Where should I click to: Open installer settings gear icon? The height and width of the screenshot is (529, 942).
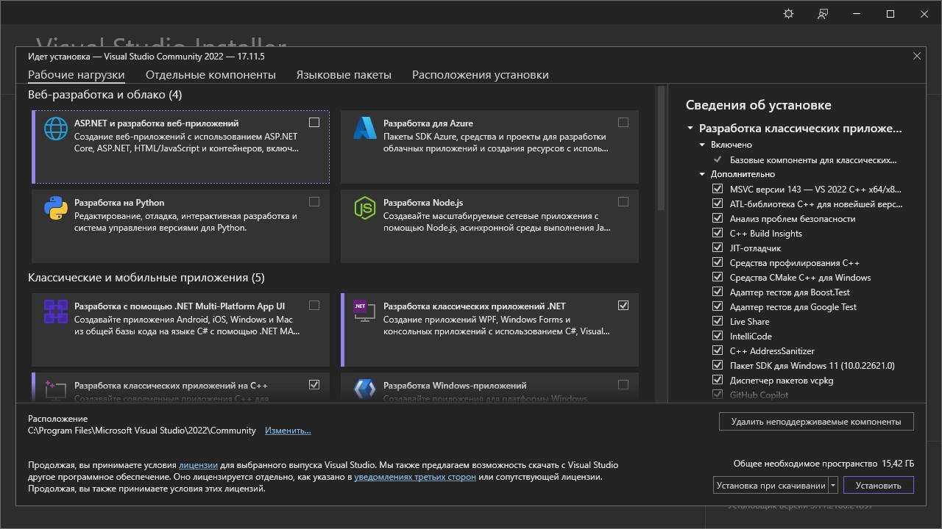(x=788, y=14)
